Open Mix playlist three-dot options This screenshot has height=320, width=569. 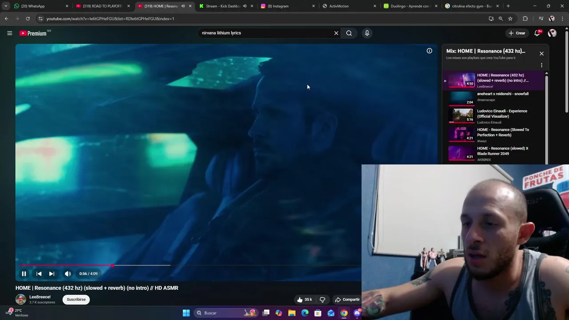[x=541, y=65]
